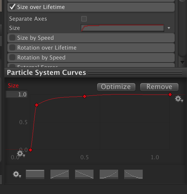Click the Rotation over Lifetime header label
Screen dimensions: 187x194
pyautogui.click(x=47, y=48)
